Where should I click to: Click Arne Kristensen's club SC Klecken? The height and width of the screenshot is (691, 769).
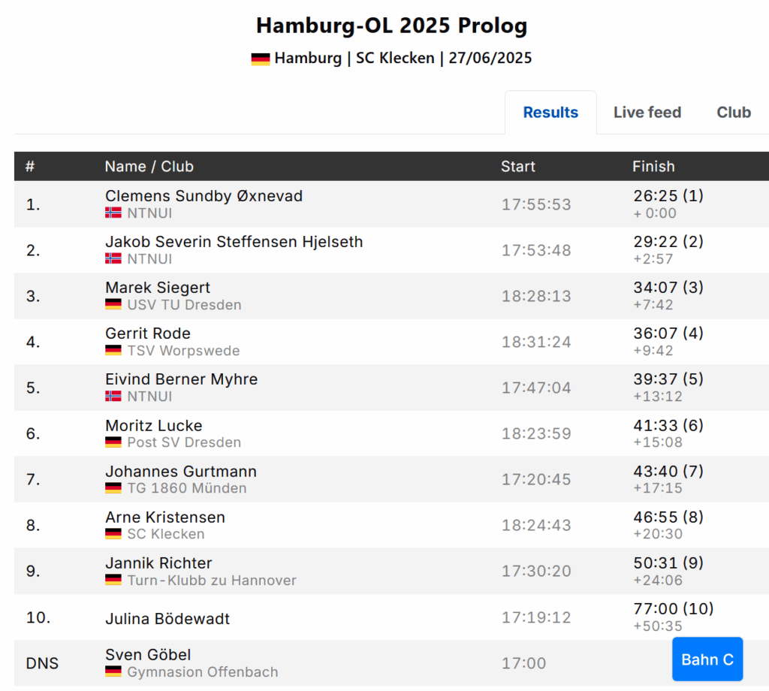[x=165, y=534]
